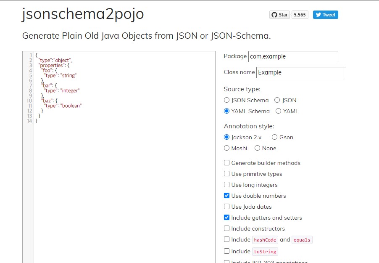The height and width of the screenshot is (263, 379).
Task: Enable Include toString checkbox
Action: (226, 251)
